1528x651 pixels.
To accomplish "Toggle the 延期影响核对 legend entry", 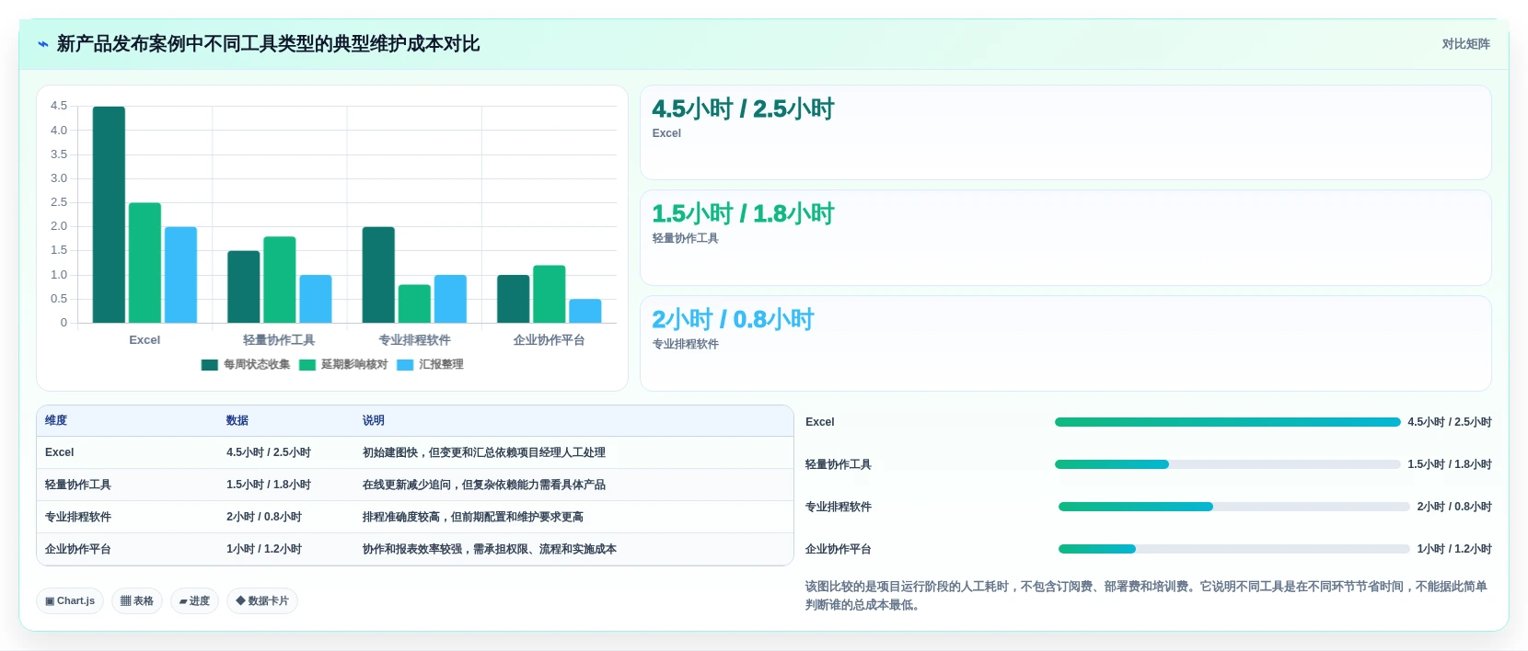I will click(x=343, y=364).
